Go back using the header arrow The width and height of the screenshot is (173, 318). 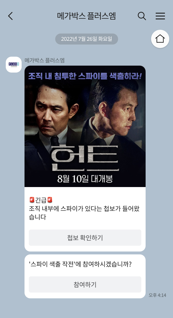point(10,16)
